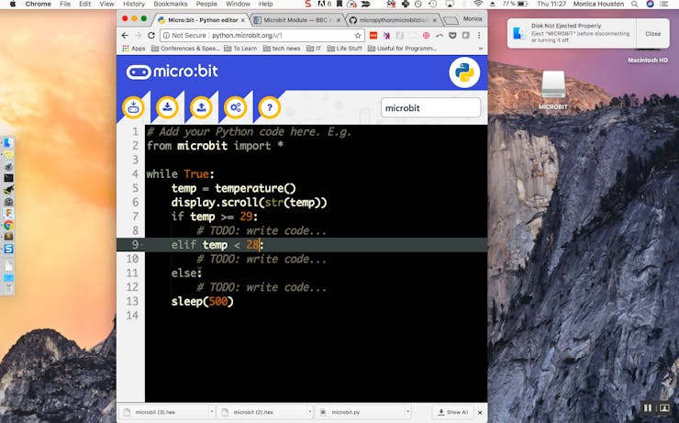
Task: Open downloaded file microbit.py
Action: click(x=345, y=413)
